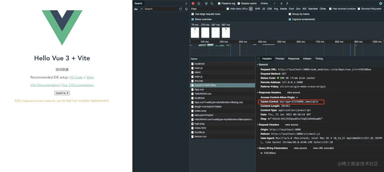Switch to the Preview tab

(x=280, y=59)
